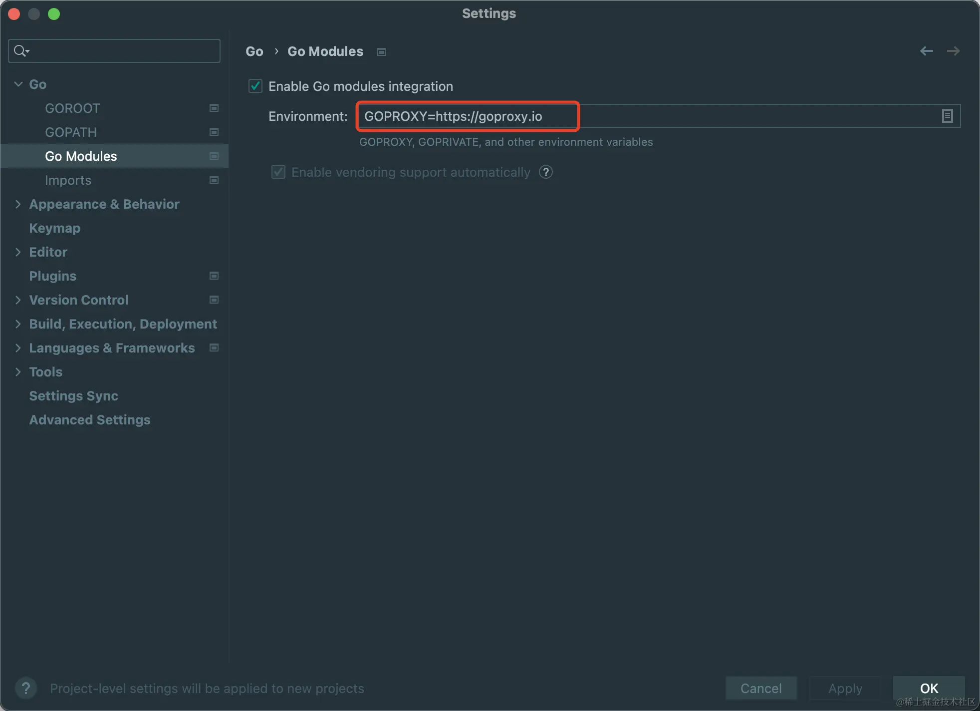Expand the Tools section chevron
This screenshot has width=980, height=711.
pyautogui.click(x=18, y=372)
